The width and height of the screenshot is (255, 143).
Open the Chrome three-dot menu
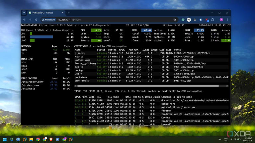click(227, 20)
